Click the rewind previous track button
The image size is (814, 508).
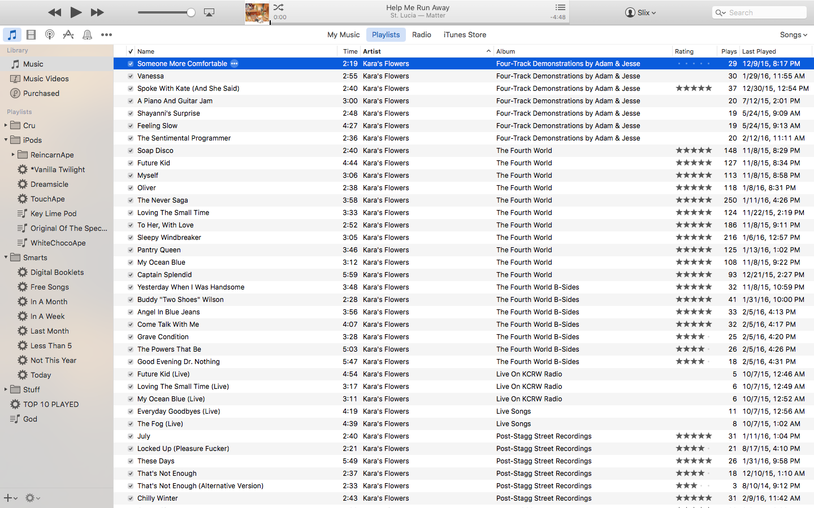54,12
